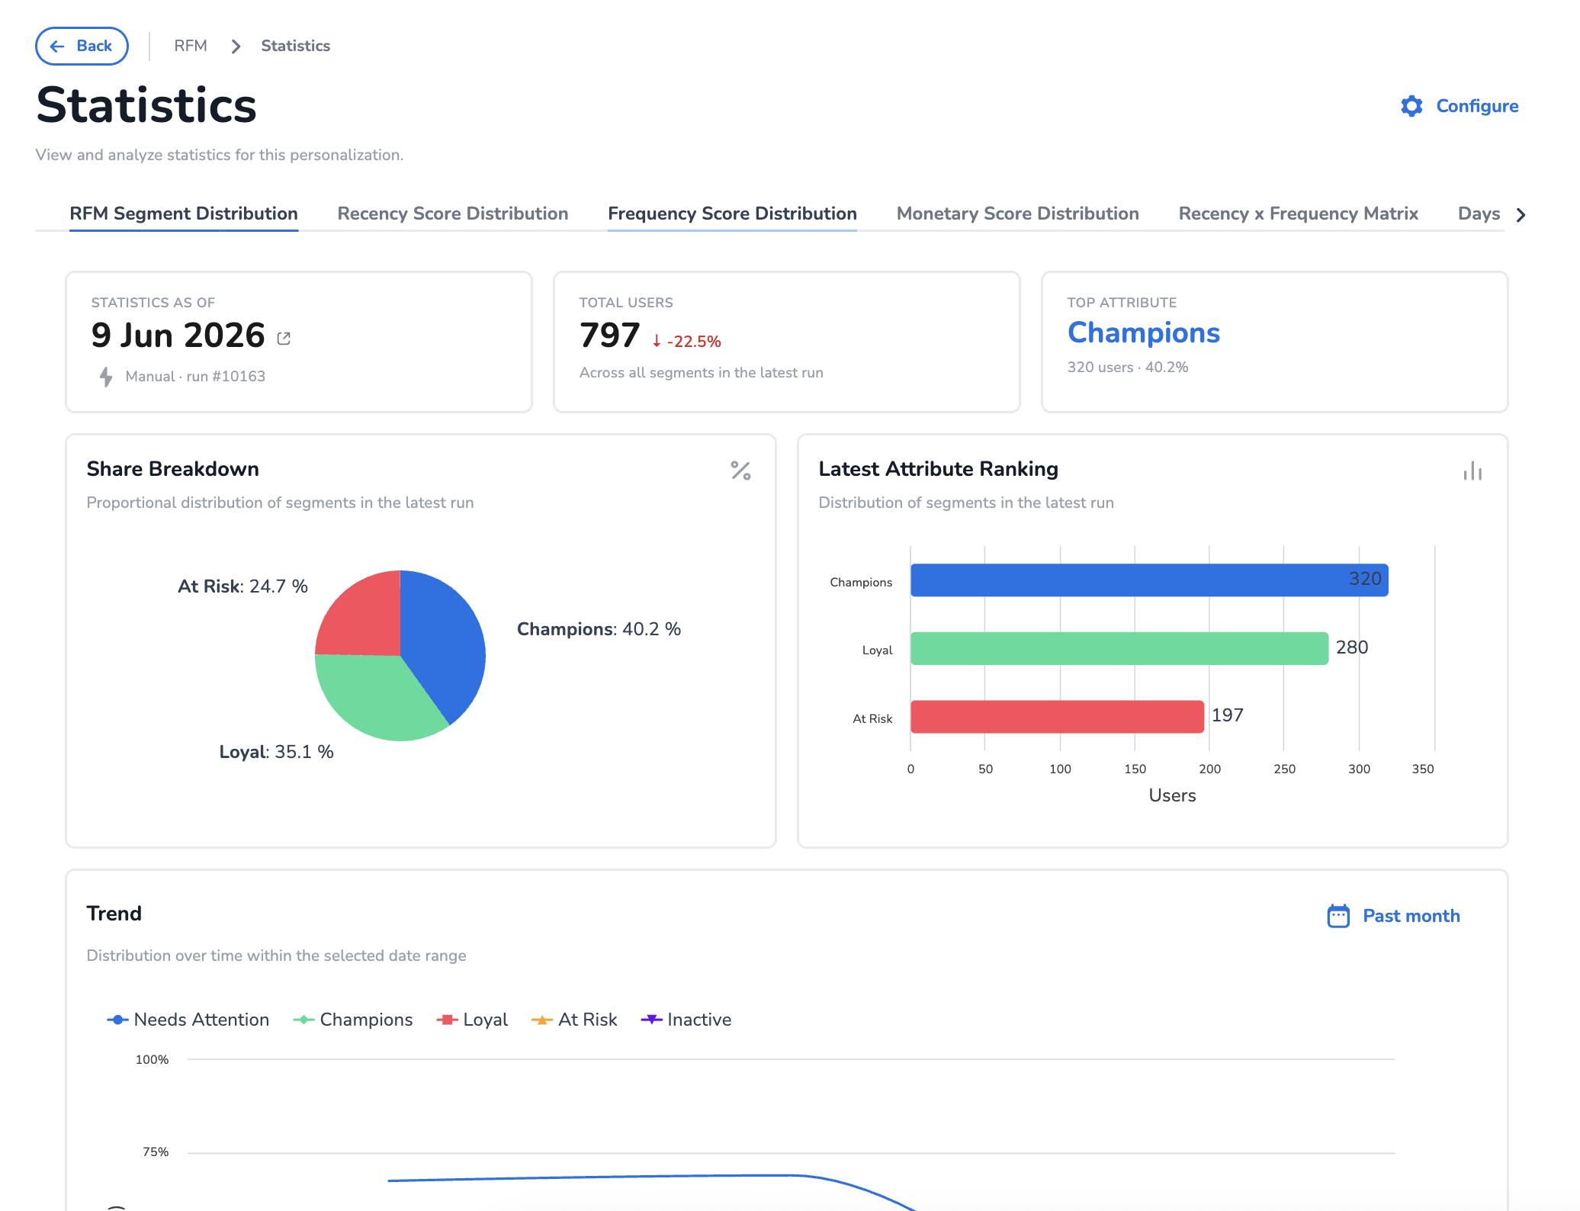Screen dimensions: 1580x1211
Task: Toggle Champions series in Trend legend
Action: point(352,1020)
